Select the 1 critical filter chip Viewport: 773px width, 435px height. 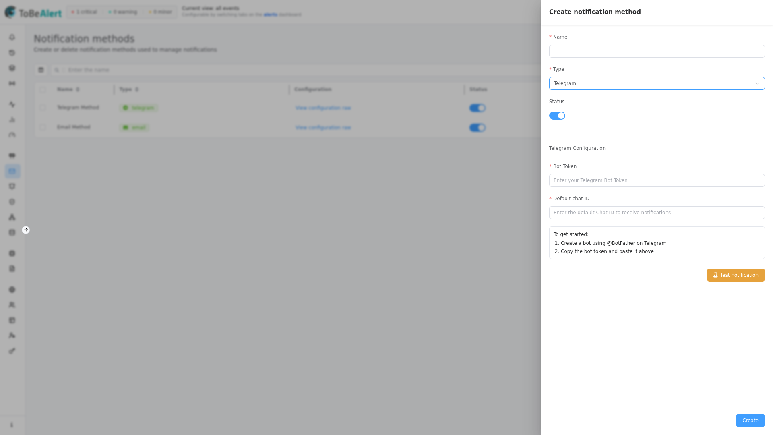[x=84, y=12]
